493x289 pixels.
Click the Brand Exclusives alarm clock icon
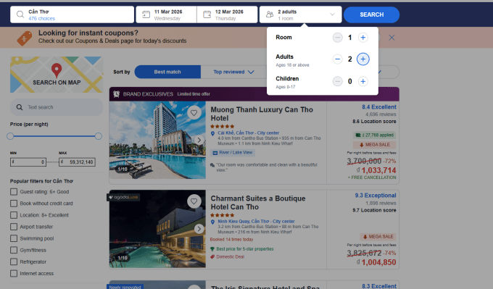pyautogui.click(x=116, y=94)
